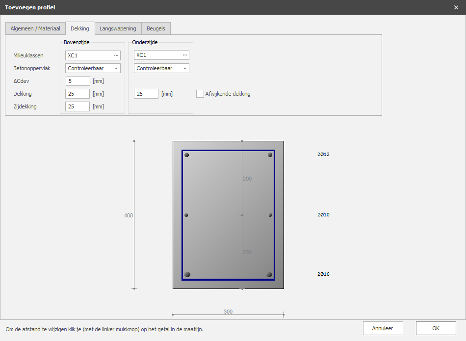Click the upper 200 dimension value
466x341 pixels.
pyautogui.click(x=247, y=179)
